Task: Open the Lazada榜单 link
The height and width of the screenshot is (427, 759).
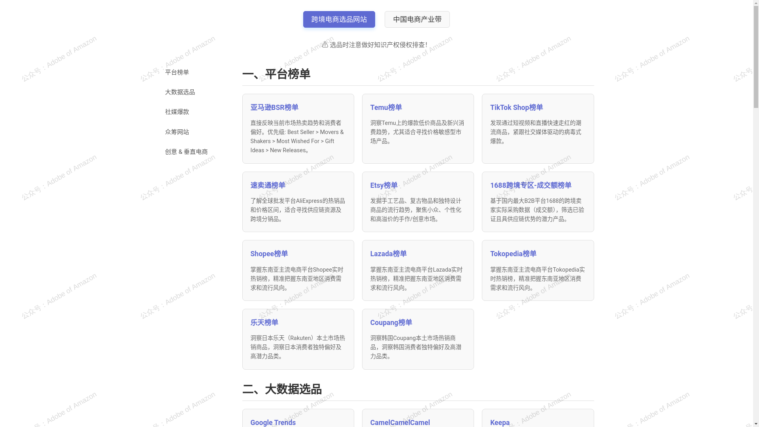Action: pyautogui.click(x=388, y=254)
